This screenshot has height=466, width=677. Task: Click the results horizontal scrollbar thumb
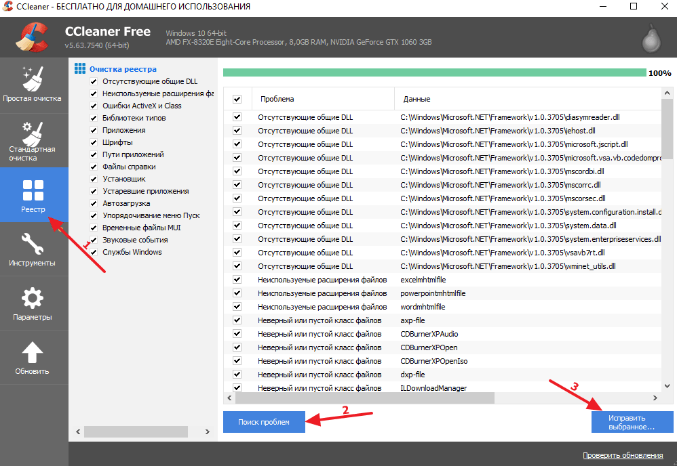[x=365, y=398]
